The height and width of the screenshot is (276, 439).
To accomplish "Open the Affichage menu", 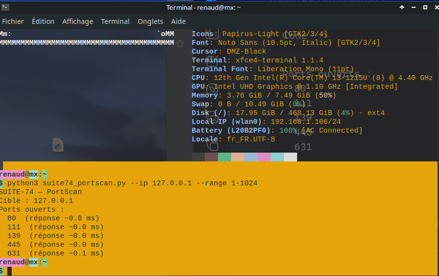I will tap(78, 21).
